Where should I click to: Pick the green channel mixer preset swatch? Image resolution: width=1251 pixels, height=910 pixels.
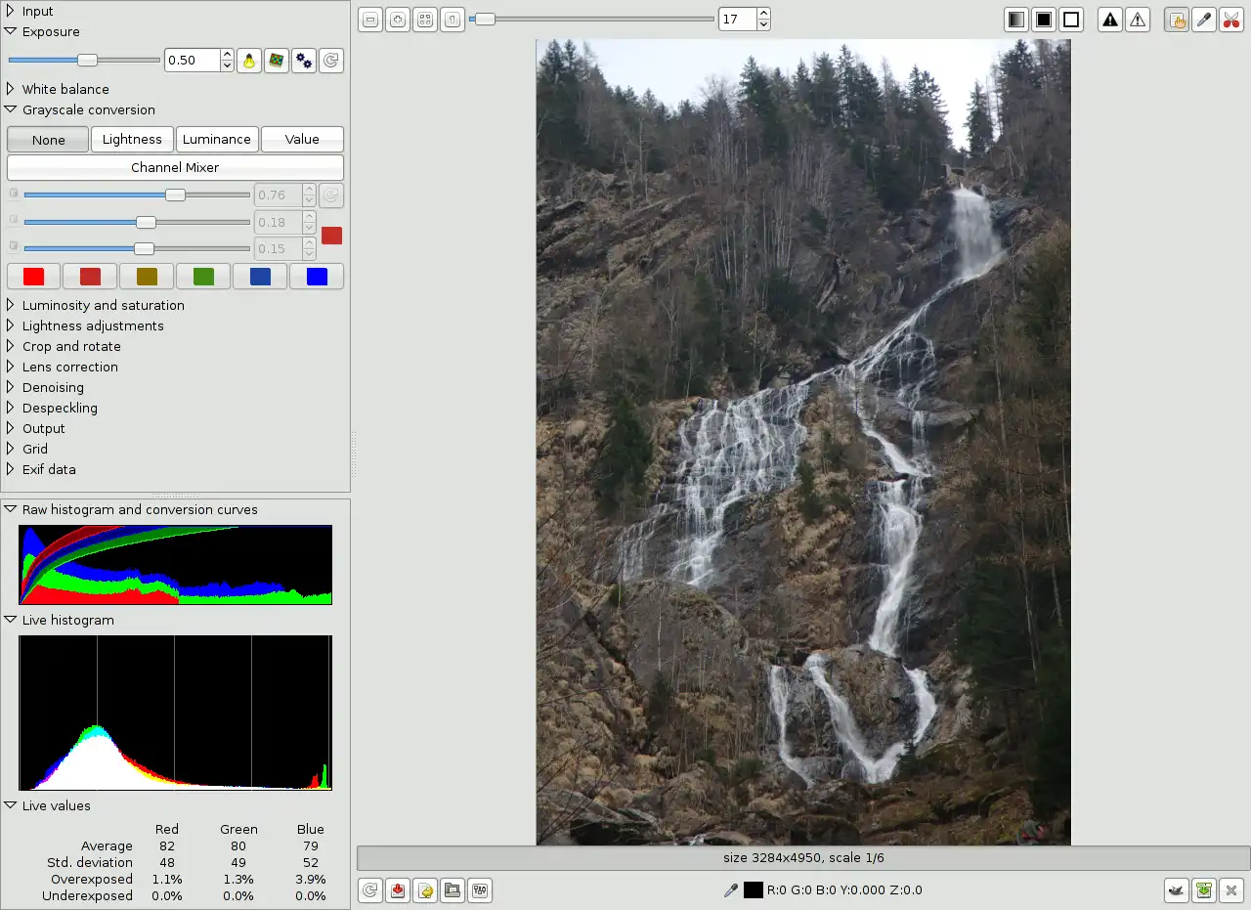(x=203, y=277)
